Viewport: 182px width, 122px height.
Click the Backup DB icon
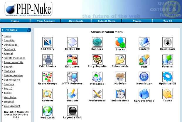(x=72, y=42)
